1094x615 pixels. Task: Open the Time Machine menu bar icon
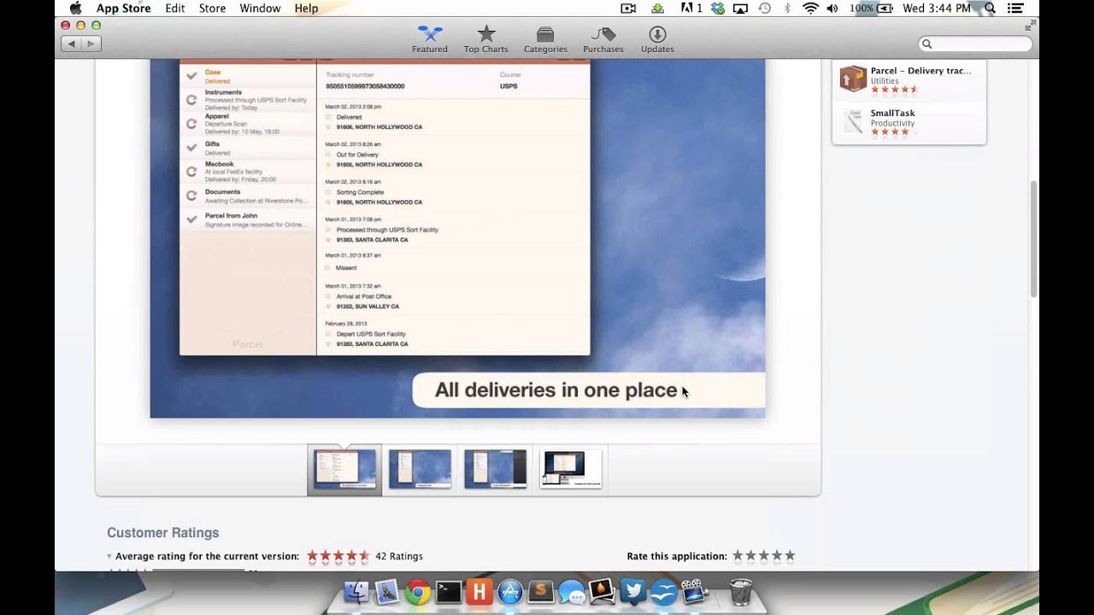tap(764, 8)
